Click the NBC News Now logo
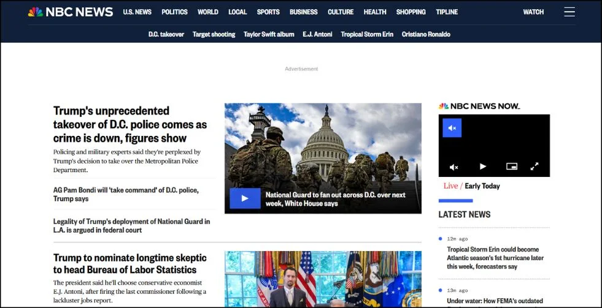This screenshot has width=602, height=308. (479, 106)
